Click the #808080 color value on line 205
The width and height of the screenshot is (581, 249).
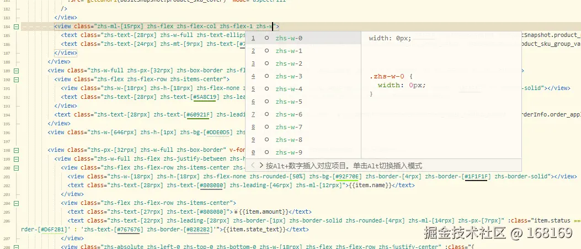[x=211, y=212]
